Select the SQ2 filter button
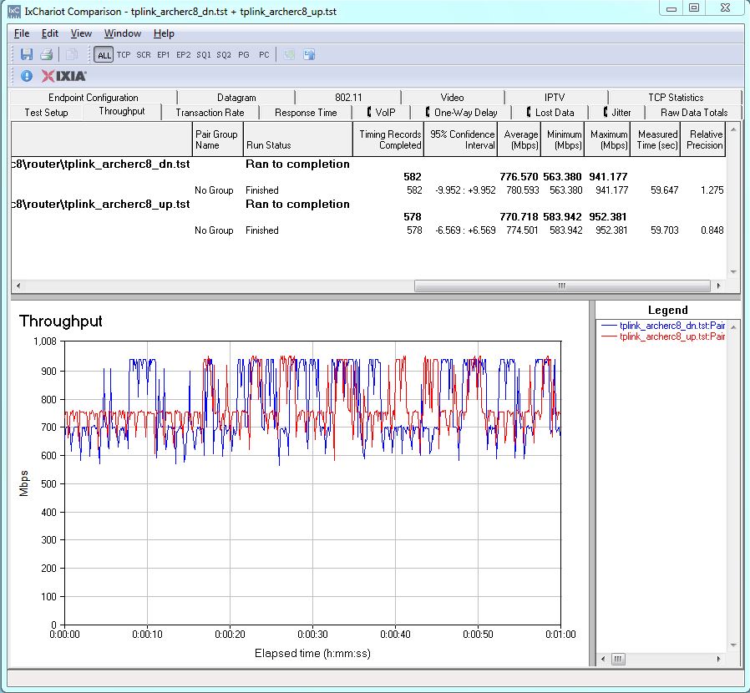 (x=223, y=54)
